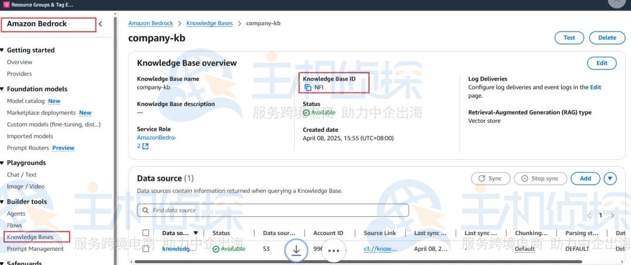
Task: Open Prompt Management in sidebar
Action: click(x=35, y=249)
